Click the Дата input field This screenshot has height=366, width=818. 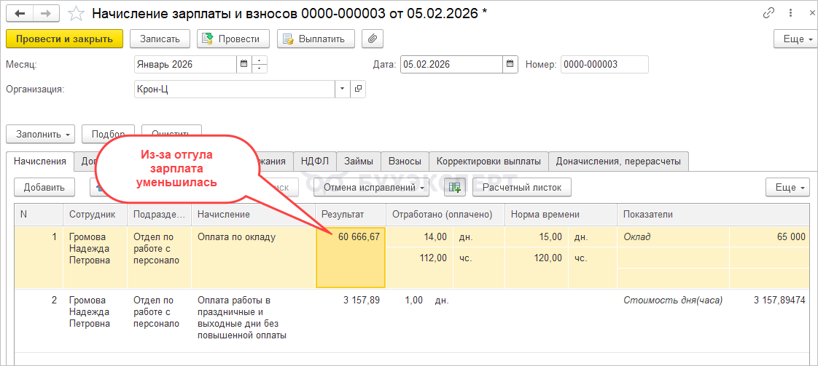(x=452, y=65)
